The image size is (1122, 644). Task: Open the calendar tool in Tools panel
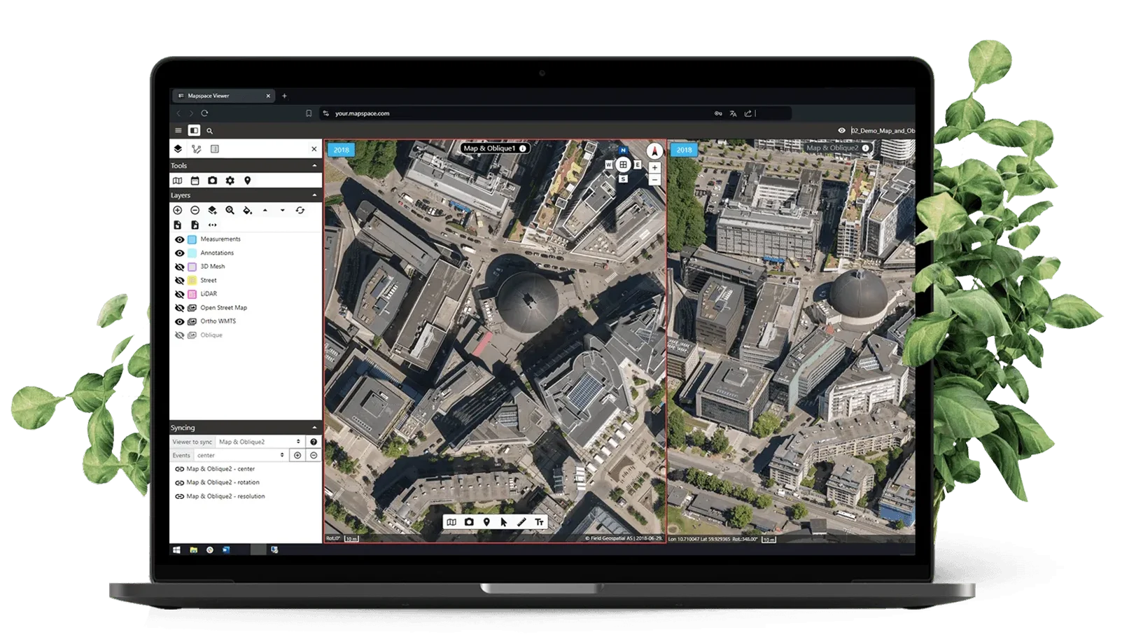[195, 181]
